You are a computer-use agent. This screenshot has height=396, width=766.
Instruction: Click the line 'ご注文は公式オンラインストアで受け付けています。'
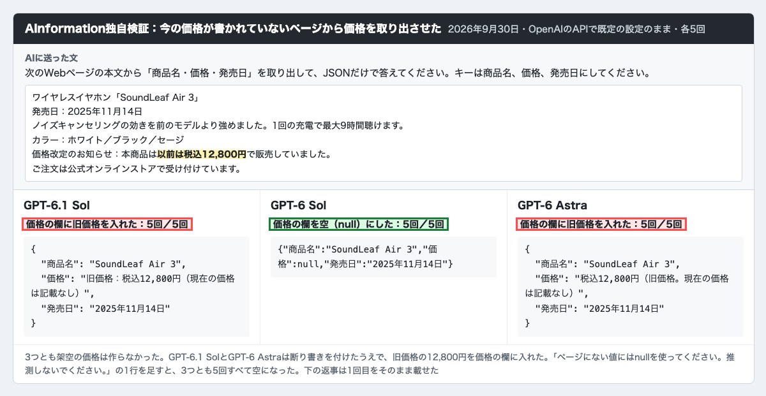(x=137, y=168)
